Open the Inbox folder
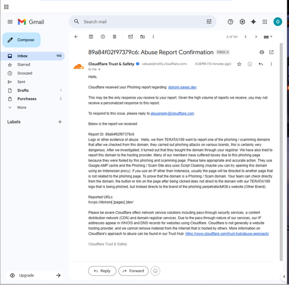 pos(33,56)
